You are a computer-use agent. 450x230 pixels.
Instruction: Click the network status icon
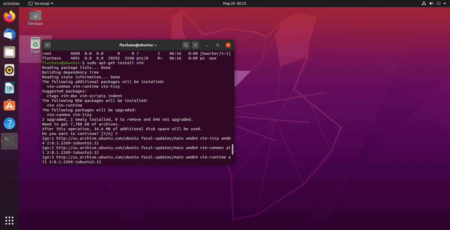click(424, 3)
